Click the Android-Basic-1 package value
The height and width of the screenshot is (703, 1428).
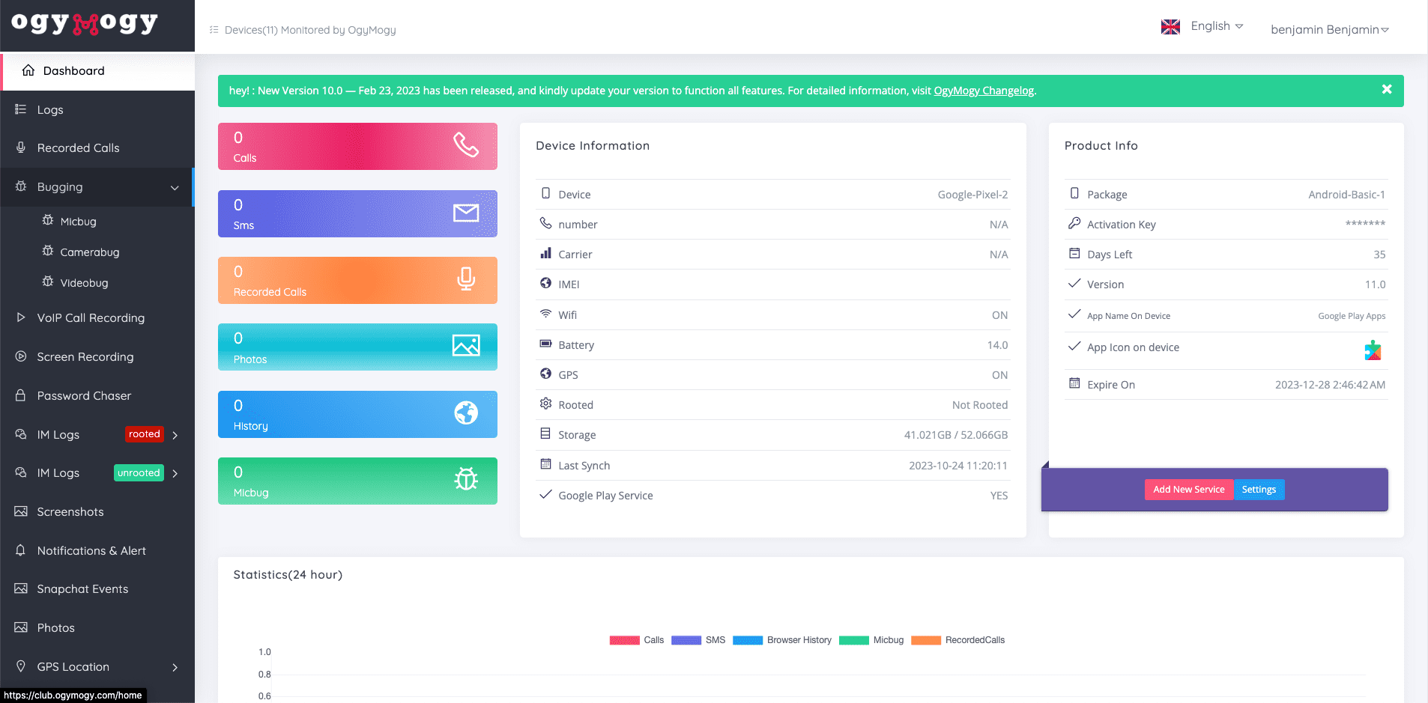[1346, 195]
